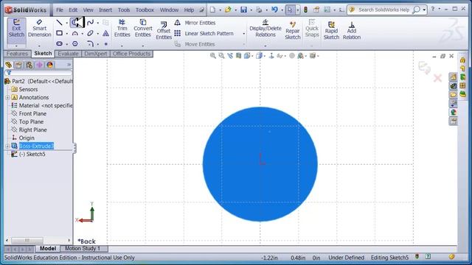Open dropdown arrow beside Line tool
This screenshot has height=265, width=472.
click(x=67, y=23)
